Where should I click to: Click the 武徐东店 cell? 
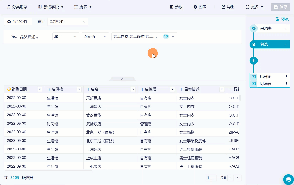pos(94,124)
